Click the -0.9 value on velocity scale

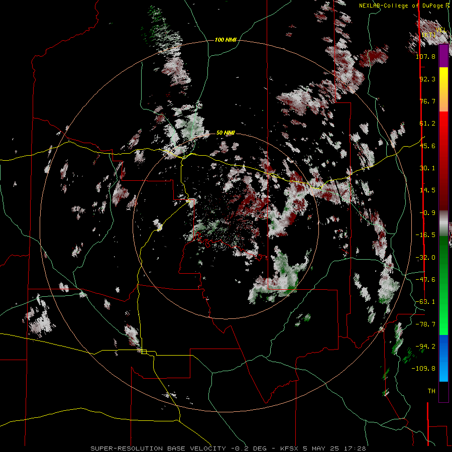[427, 213]
